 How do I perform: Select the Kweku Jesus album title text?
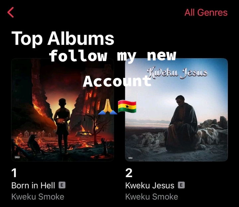coord(150,185)
